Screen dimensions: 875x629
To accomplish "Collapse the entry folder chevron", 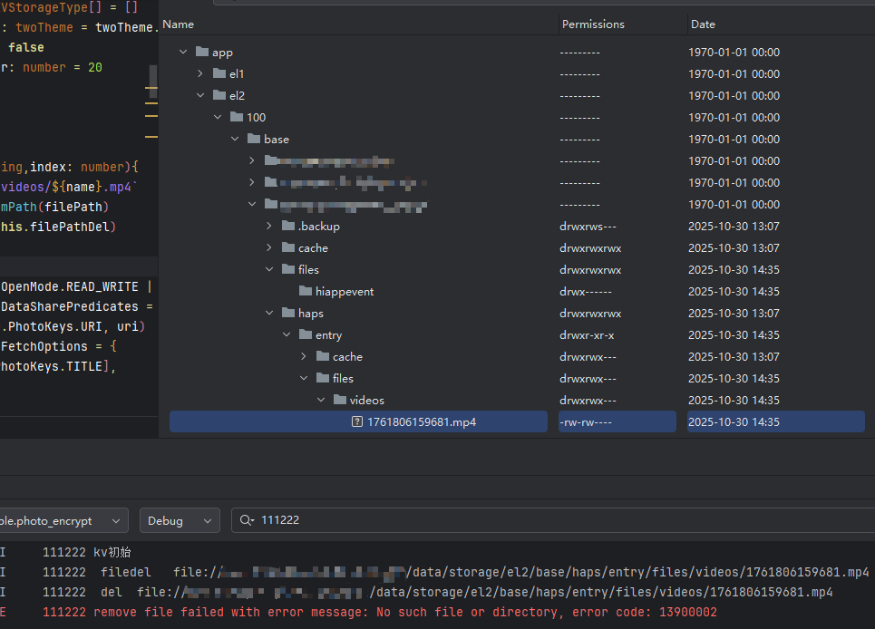I will click(x=287, y=335).
